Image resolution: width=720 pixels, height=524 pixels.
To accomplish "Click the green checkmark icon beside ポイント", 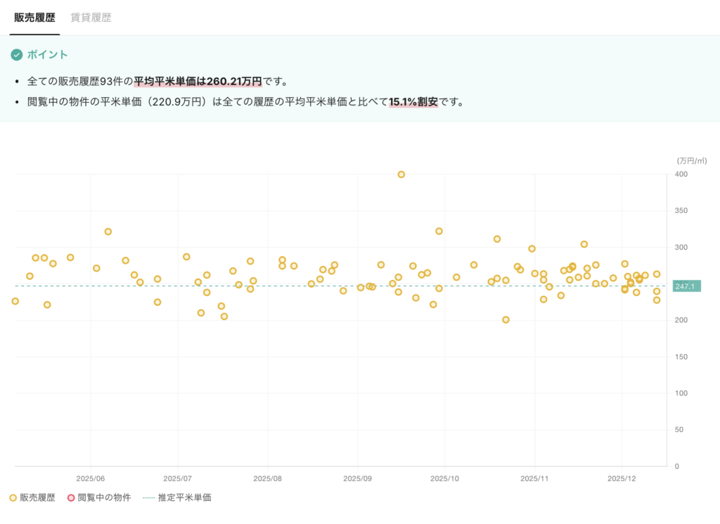I will click(x=16, y=55).
